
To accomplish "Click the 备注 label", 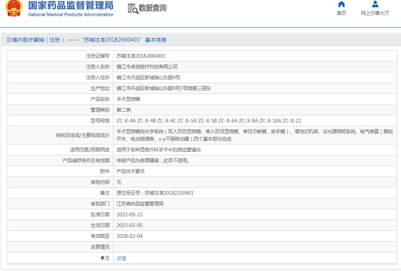I will coord(105,193).
